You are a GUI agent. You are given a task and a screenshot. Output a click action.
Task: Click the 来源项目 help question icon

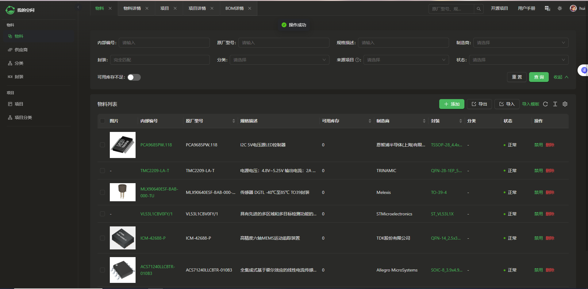tap(357, 60)
